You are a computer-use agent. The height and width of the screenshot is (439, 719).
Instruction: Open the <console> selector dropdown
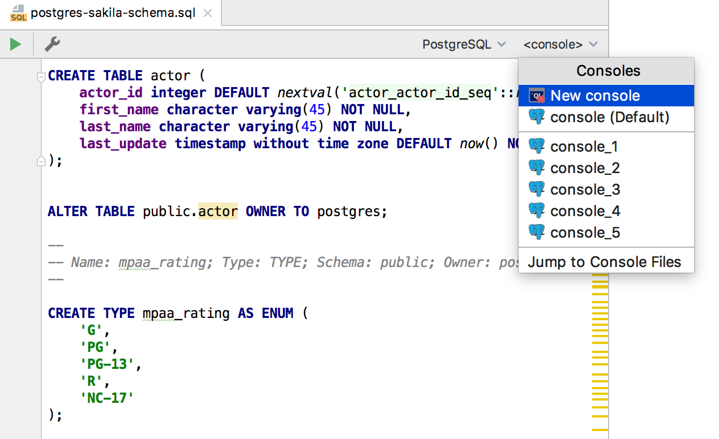pos(560,44)
